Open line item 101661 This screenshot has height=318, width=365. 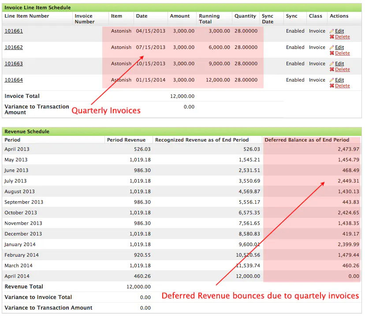(x=14, y=31)
